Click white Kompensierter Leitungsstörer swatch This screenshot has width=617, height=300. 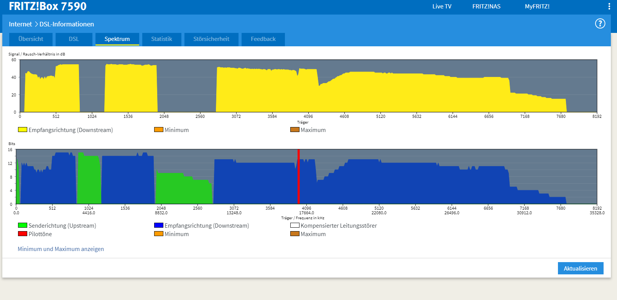coord(295,225)
